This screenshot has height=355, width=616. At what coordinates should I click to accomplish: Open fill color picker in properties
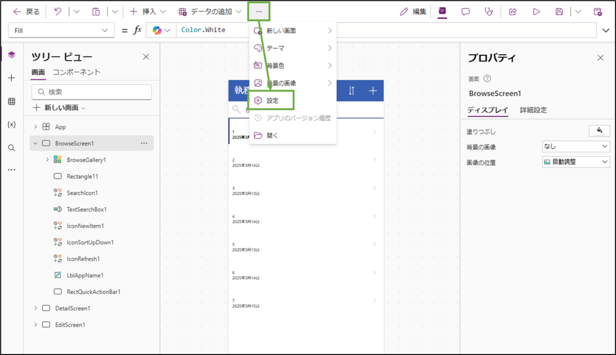pyautogui.click(x=599, y=131)
